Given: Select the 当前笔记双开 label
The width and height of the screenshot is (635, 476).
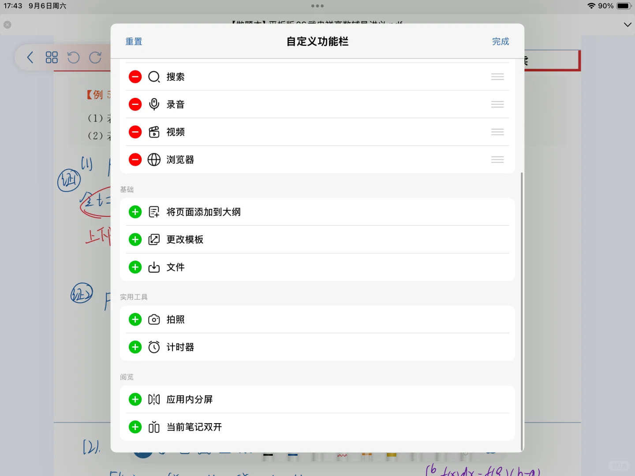Looking at the screenshot, I should click(194, 427).
